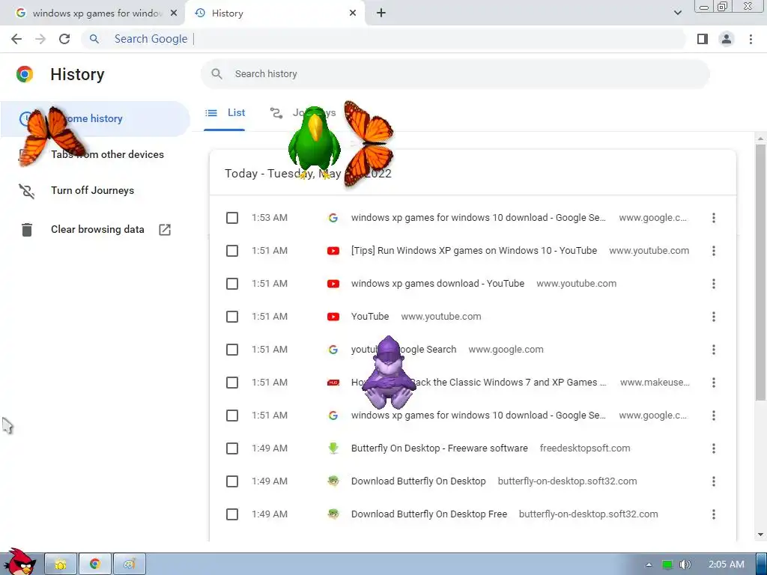The image size is (767, 575).
Task: Open the file explorer taskbar icon
Action: point(61,565)
